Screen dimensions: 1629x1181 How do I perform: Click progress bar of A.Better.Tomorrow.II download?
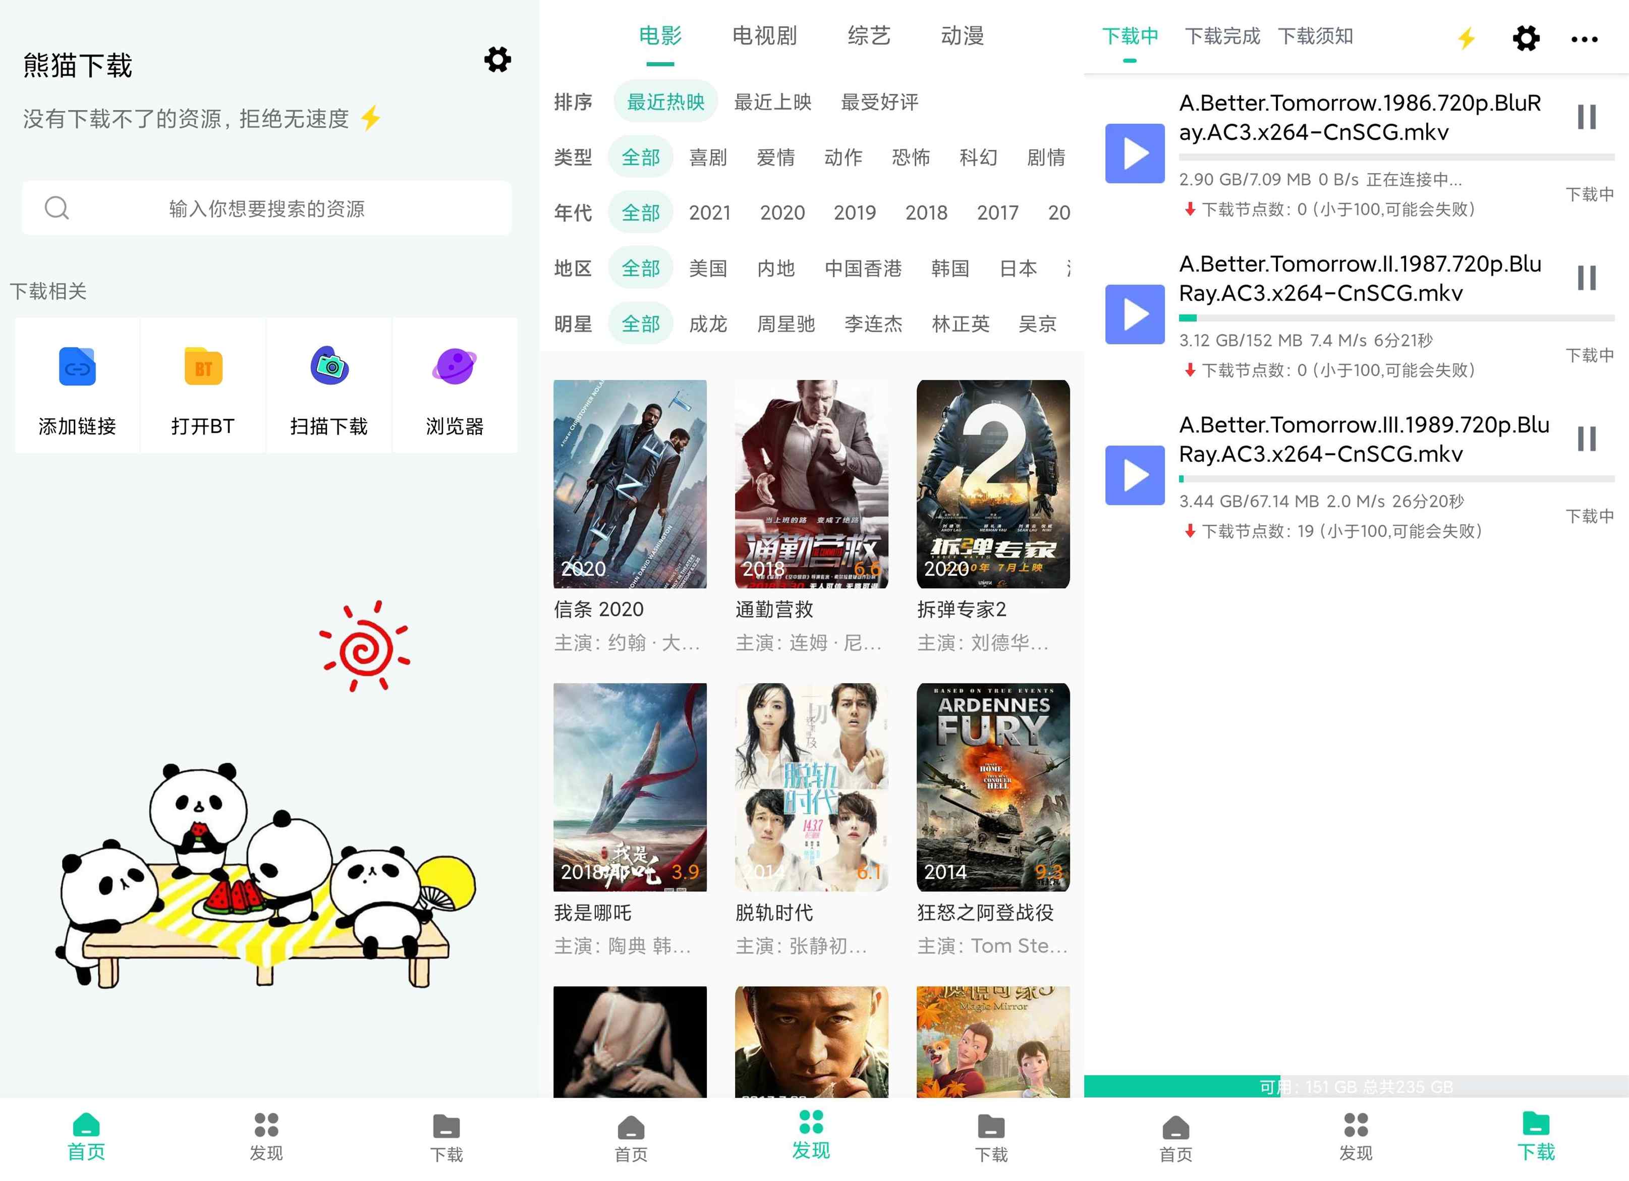[x=1396, y=317]
